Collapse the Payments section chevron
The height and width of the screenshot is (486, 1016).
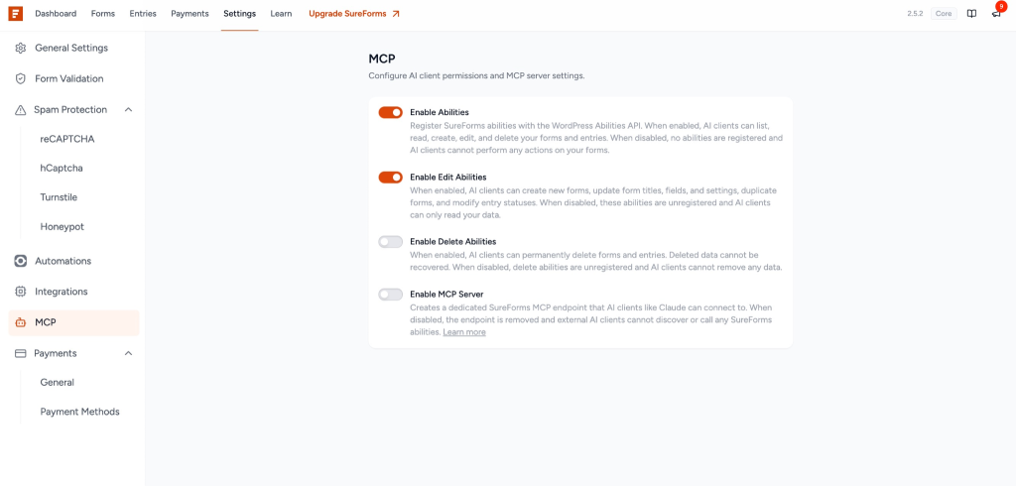(128, 353)
